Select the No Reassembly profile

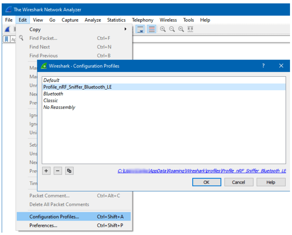pos(59,107)
